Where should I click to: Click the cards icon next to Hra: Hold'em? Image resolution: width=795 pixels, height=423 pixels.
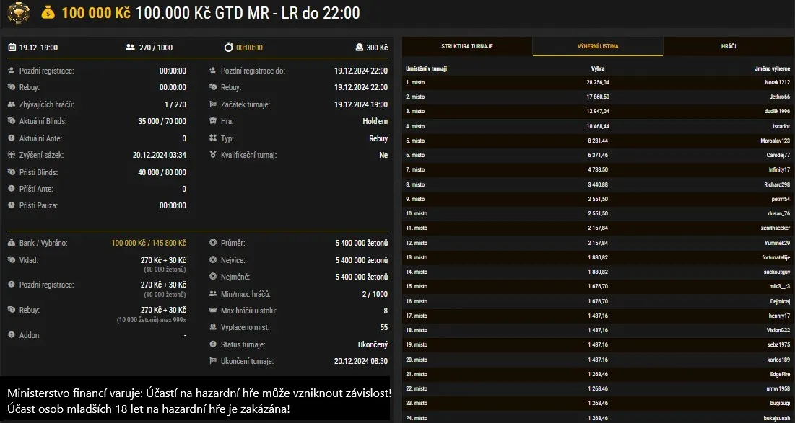pos(212,121)
